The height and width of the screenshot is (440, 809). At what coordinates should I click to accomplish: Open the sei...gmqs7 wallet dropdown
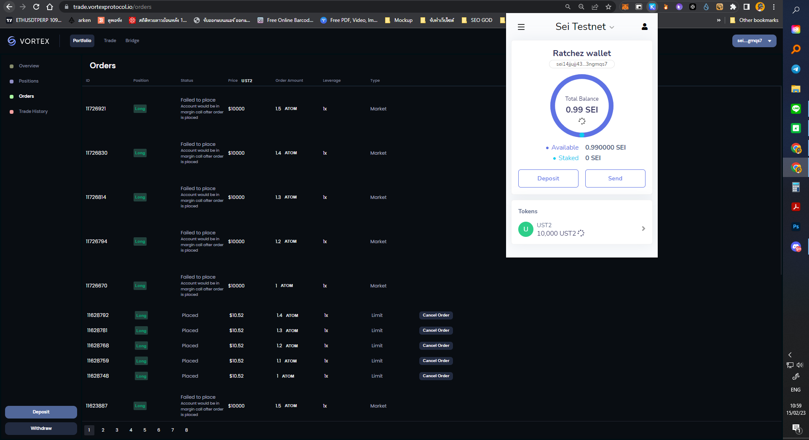[754, 41]
